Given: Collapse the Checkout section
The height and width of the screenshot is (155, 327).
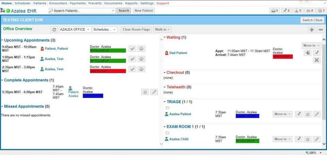Looking at the screenshot, I should [165, 73].
